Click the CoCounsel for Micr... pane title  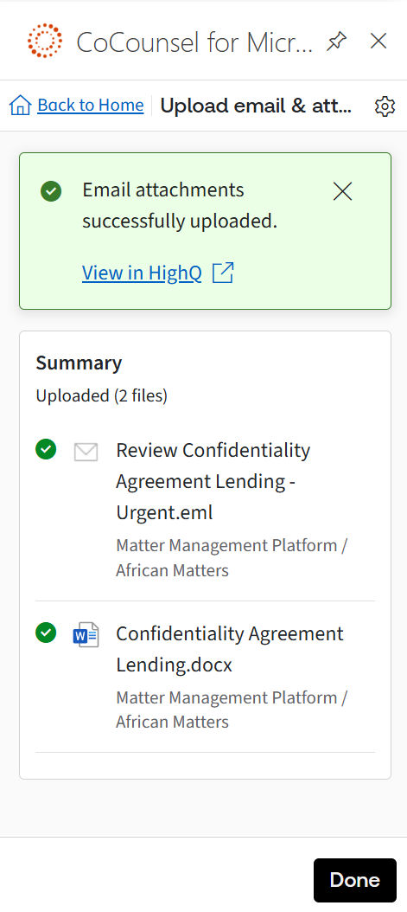click(194, 42)
